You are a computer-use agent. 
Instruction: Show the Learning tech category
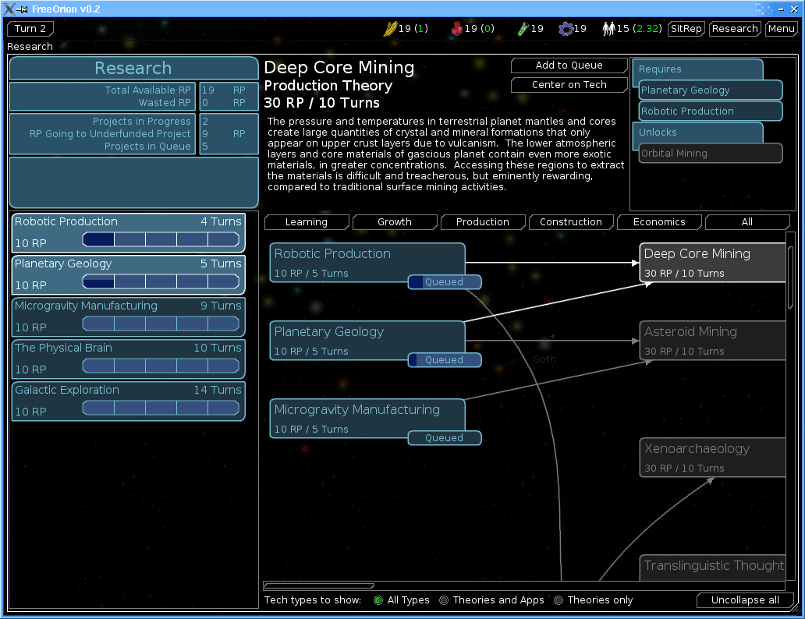coord(307,222)
